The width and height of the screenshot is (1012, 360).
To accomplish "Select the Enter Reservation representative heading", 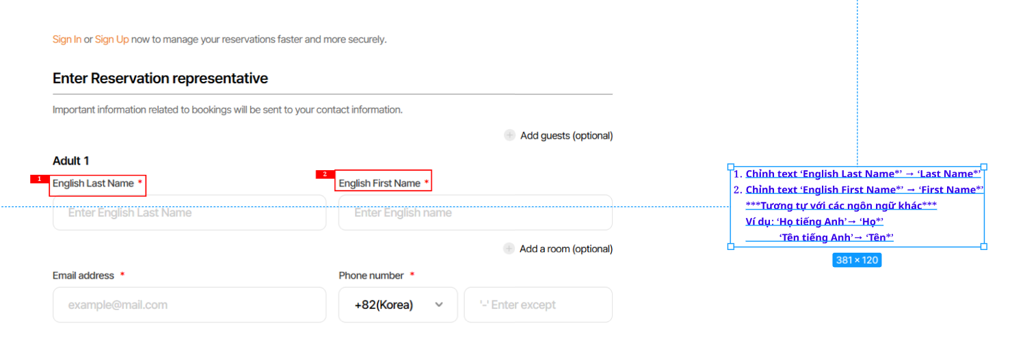I will [160, 79].
